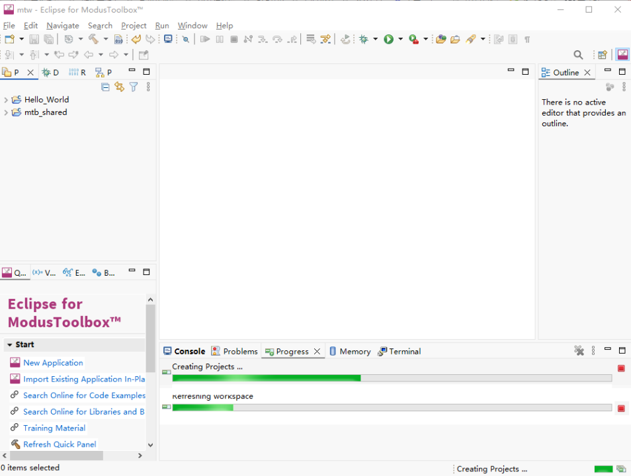Switch to the Problems tab

pos(235,351)
